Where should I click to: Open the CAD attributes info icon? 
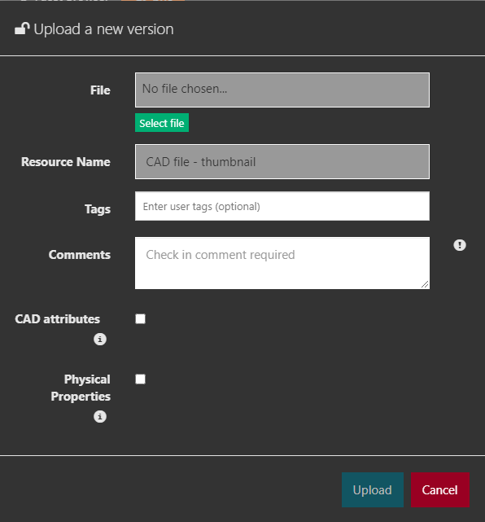tap(100, 340)
